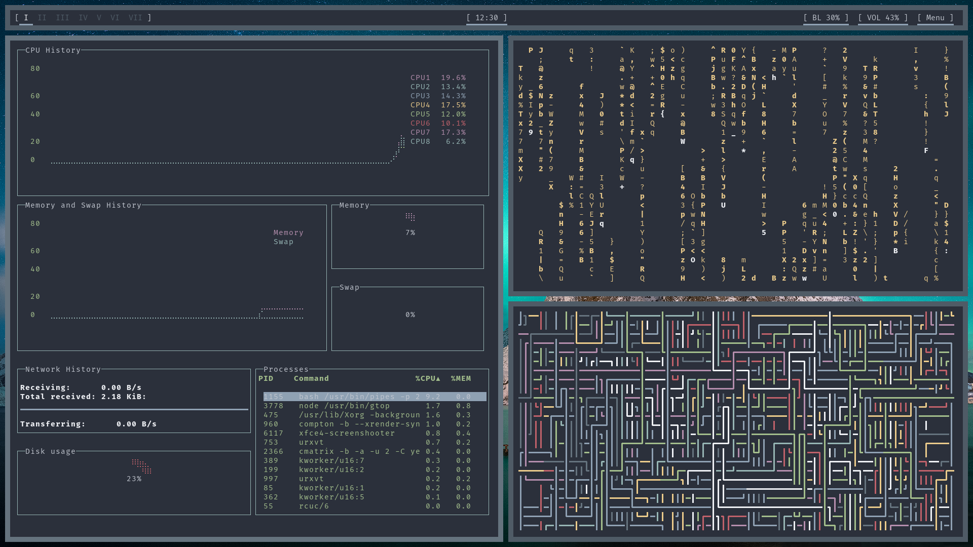This screenshot has height=547, width=973.
Task: Switch to workspace I in the bar
Action: coord(26,18)
